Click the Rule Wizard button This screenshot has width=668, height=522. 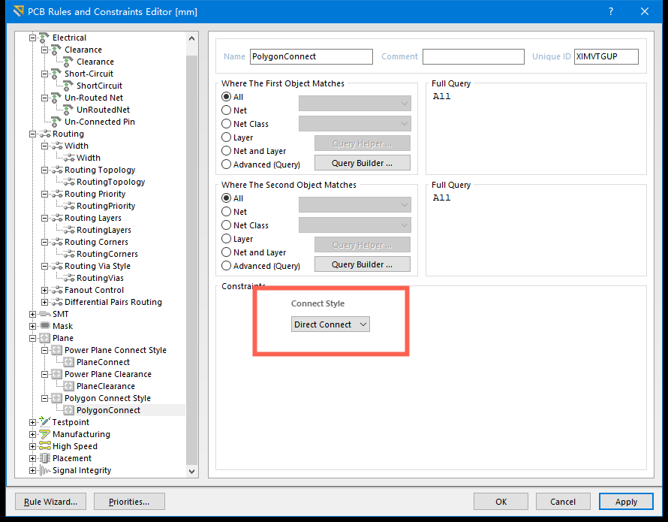click(51, 502)
